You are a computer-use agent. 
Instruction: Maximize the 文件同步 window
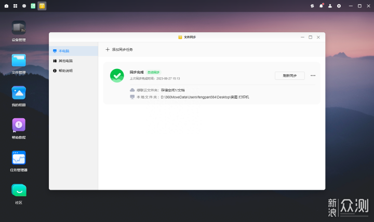click(x=310, y=37)
